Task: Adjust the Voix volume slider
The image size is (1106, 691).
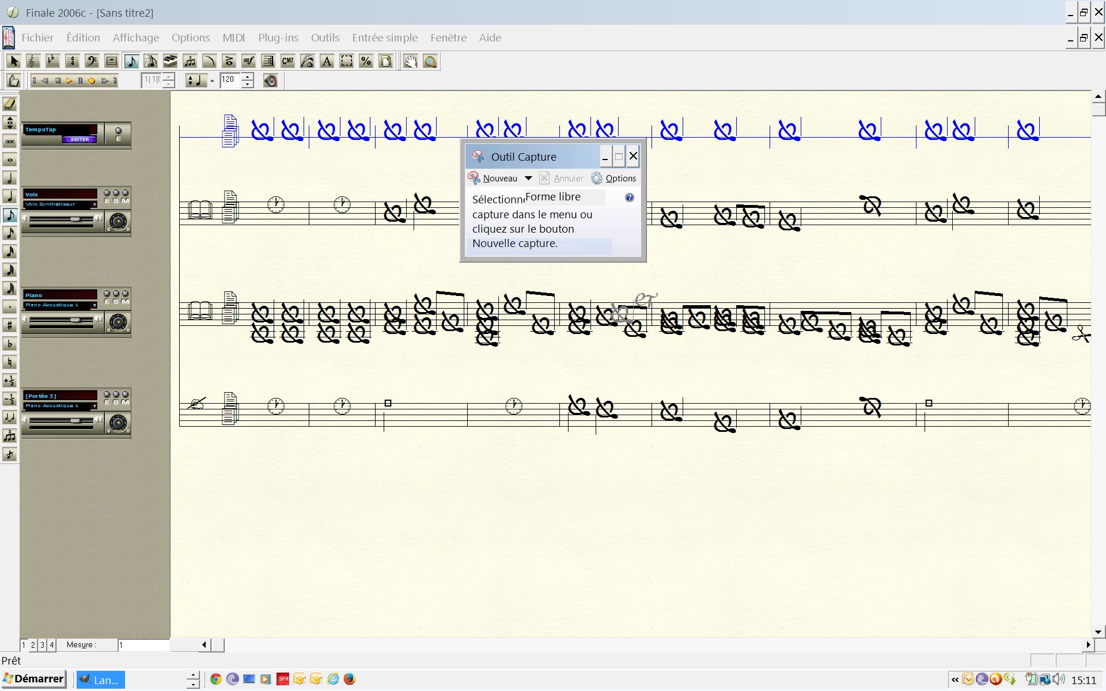Action: [75, 219]
